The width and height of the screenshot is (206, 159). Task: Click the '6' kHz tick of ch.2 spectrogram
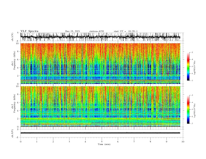18,103
